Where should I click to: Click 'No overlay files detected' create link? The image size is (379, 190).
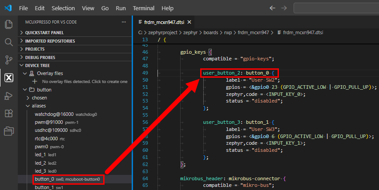(85, 82)
